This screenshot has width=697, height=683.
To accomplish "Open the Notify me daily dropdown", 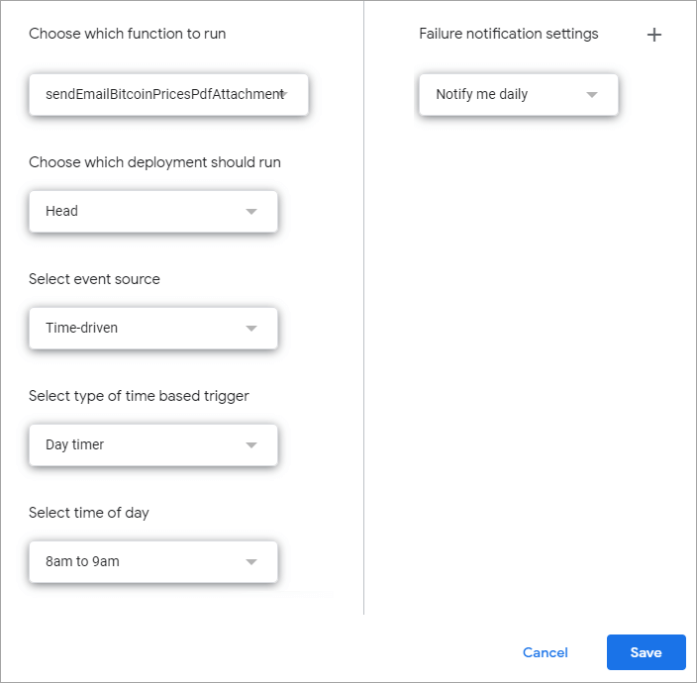I will pyautogui.click(x=519, y=95).
